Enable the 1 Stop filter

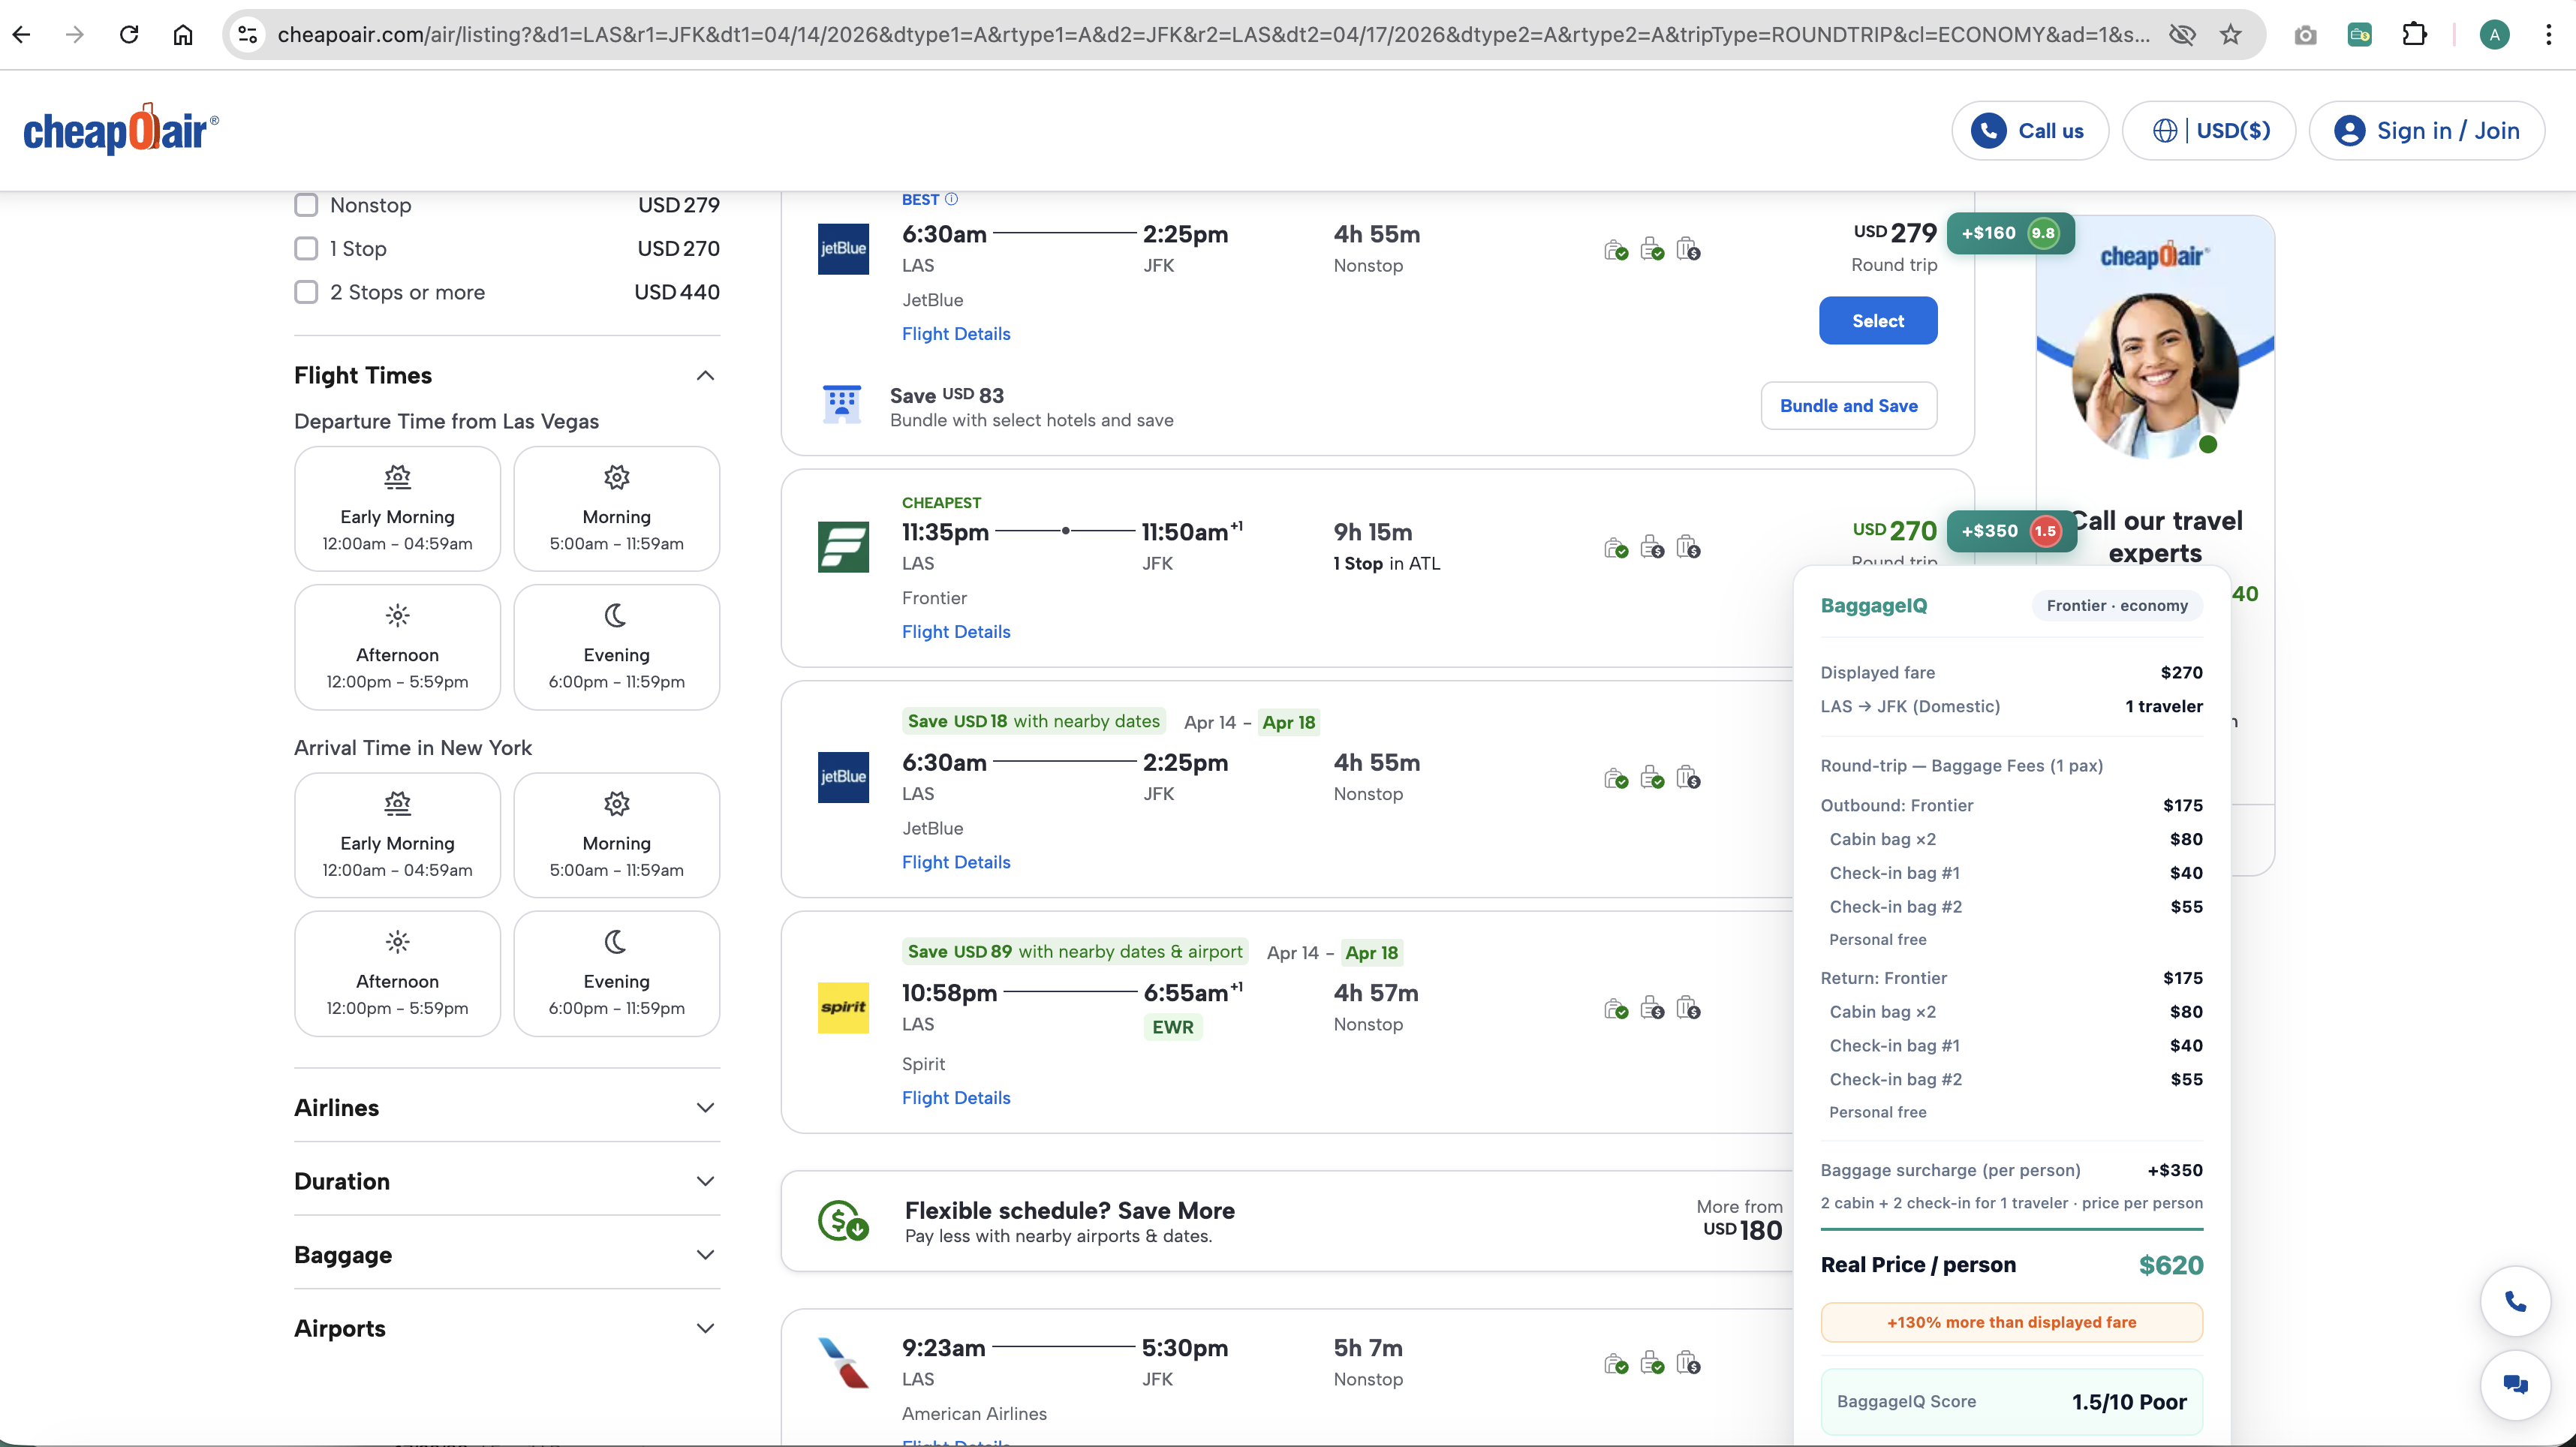coord(306,248)
